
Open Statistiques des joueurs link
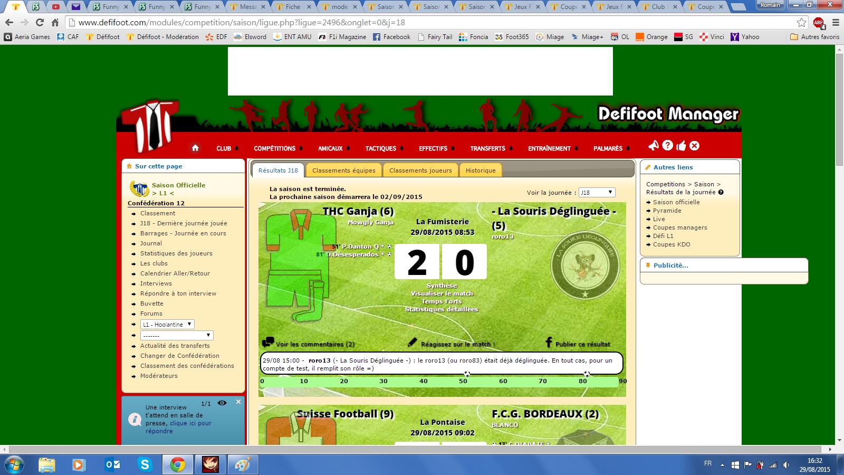pyautogui.click(x=176, y=253)
